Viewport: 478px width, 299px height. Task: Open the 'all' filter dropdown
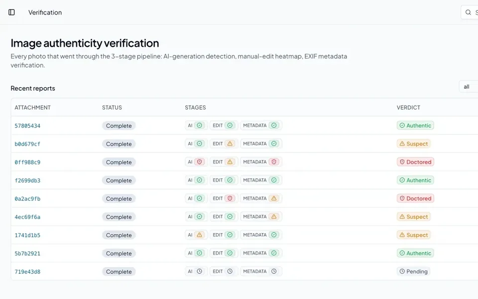click(469, 87)
